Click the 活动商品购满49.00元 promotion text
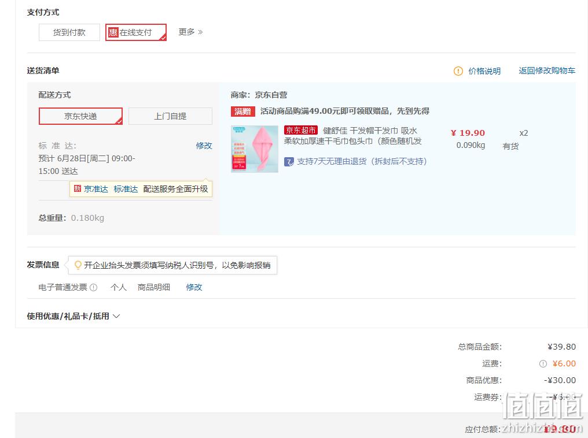Image resolution: width=588 pixels, height=438 pixels. tap(345, 111)
